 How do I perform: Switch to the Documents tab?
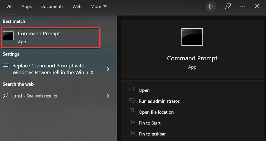click(52, 6)
